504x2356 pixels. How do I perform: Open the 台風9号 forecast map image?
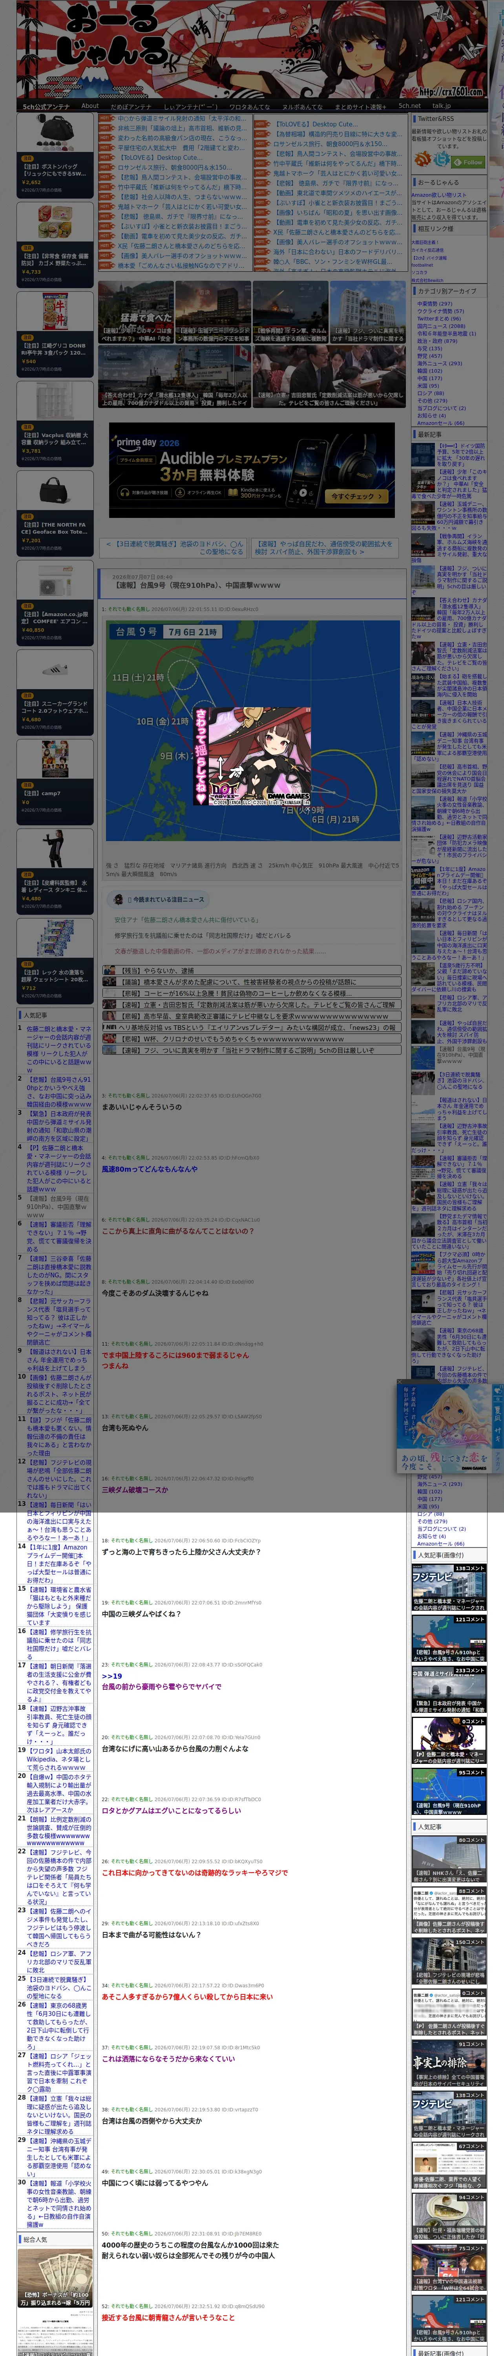(252, 730)
